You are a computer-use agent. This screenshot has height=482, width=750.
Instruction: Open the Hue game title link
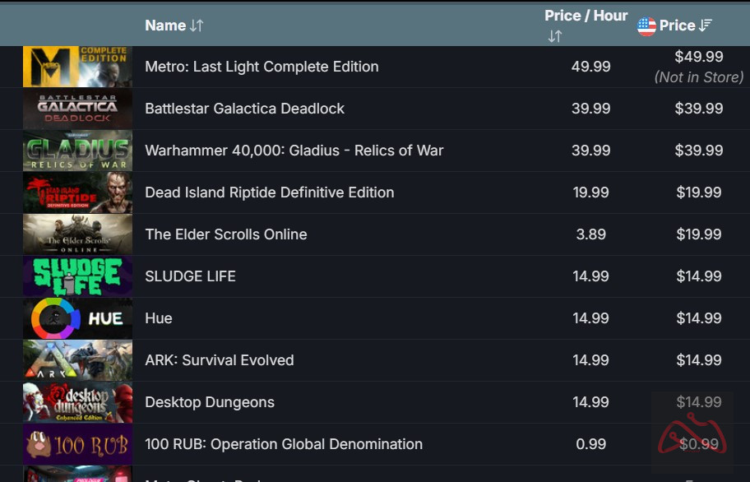click(x=159, y=318)
